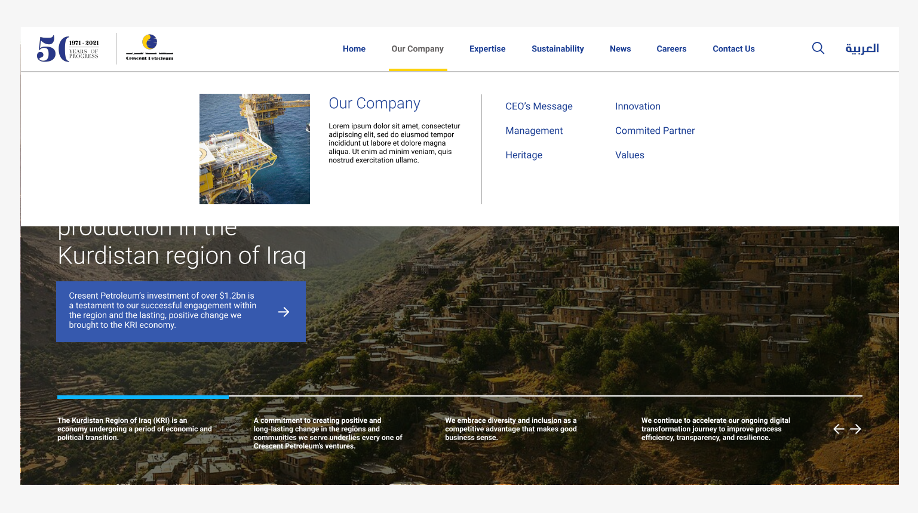The height and width of the screenshot is (513, 918).
Task: Click the blue carousel progress bar segment
Action: (x=143, y=397)
